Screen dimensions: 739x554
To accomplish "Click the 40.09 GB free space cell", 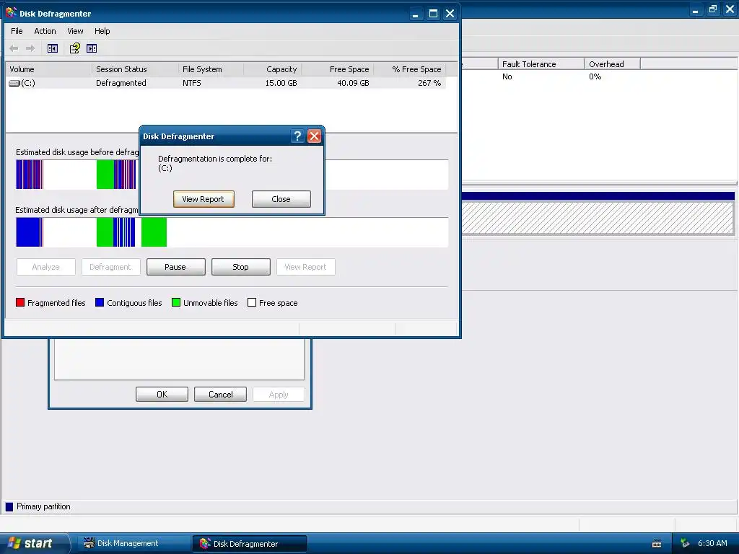I will 353,84.
